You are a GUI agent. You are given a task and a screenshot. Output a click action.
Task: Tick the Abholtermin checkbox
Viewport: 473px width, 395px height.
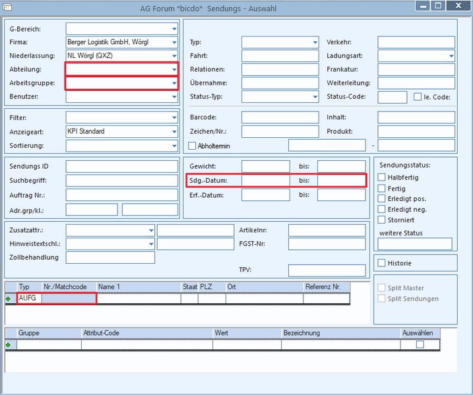(192, 146)
